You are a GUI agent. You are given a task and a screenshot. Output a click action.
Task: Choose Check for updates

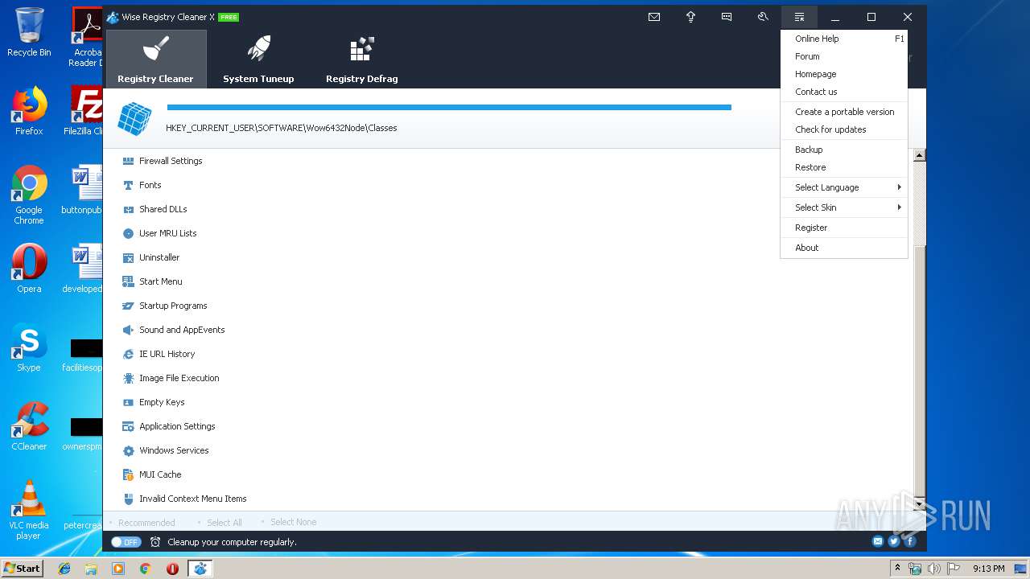pyautogui.click(x=844, y=129)
